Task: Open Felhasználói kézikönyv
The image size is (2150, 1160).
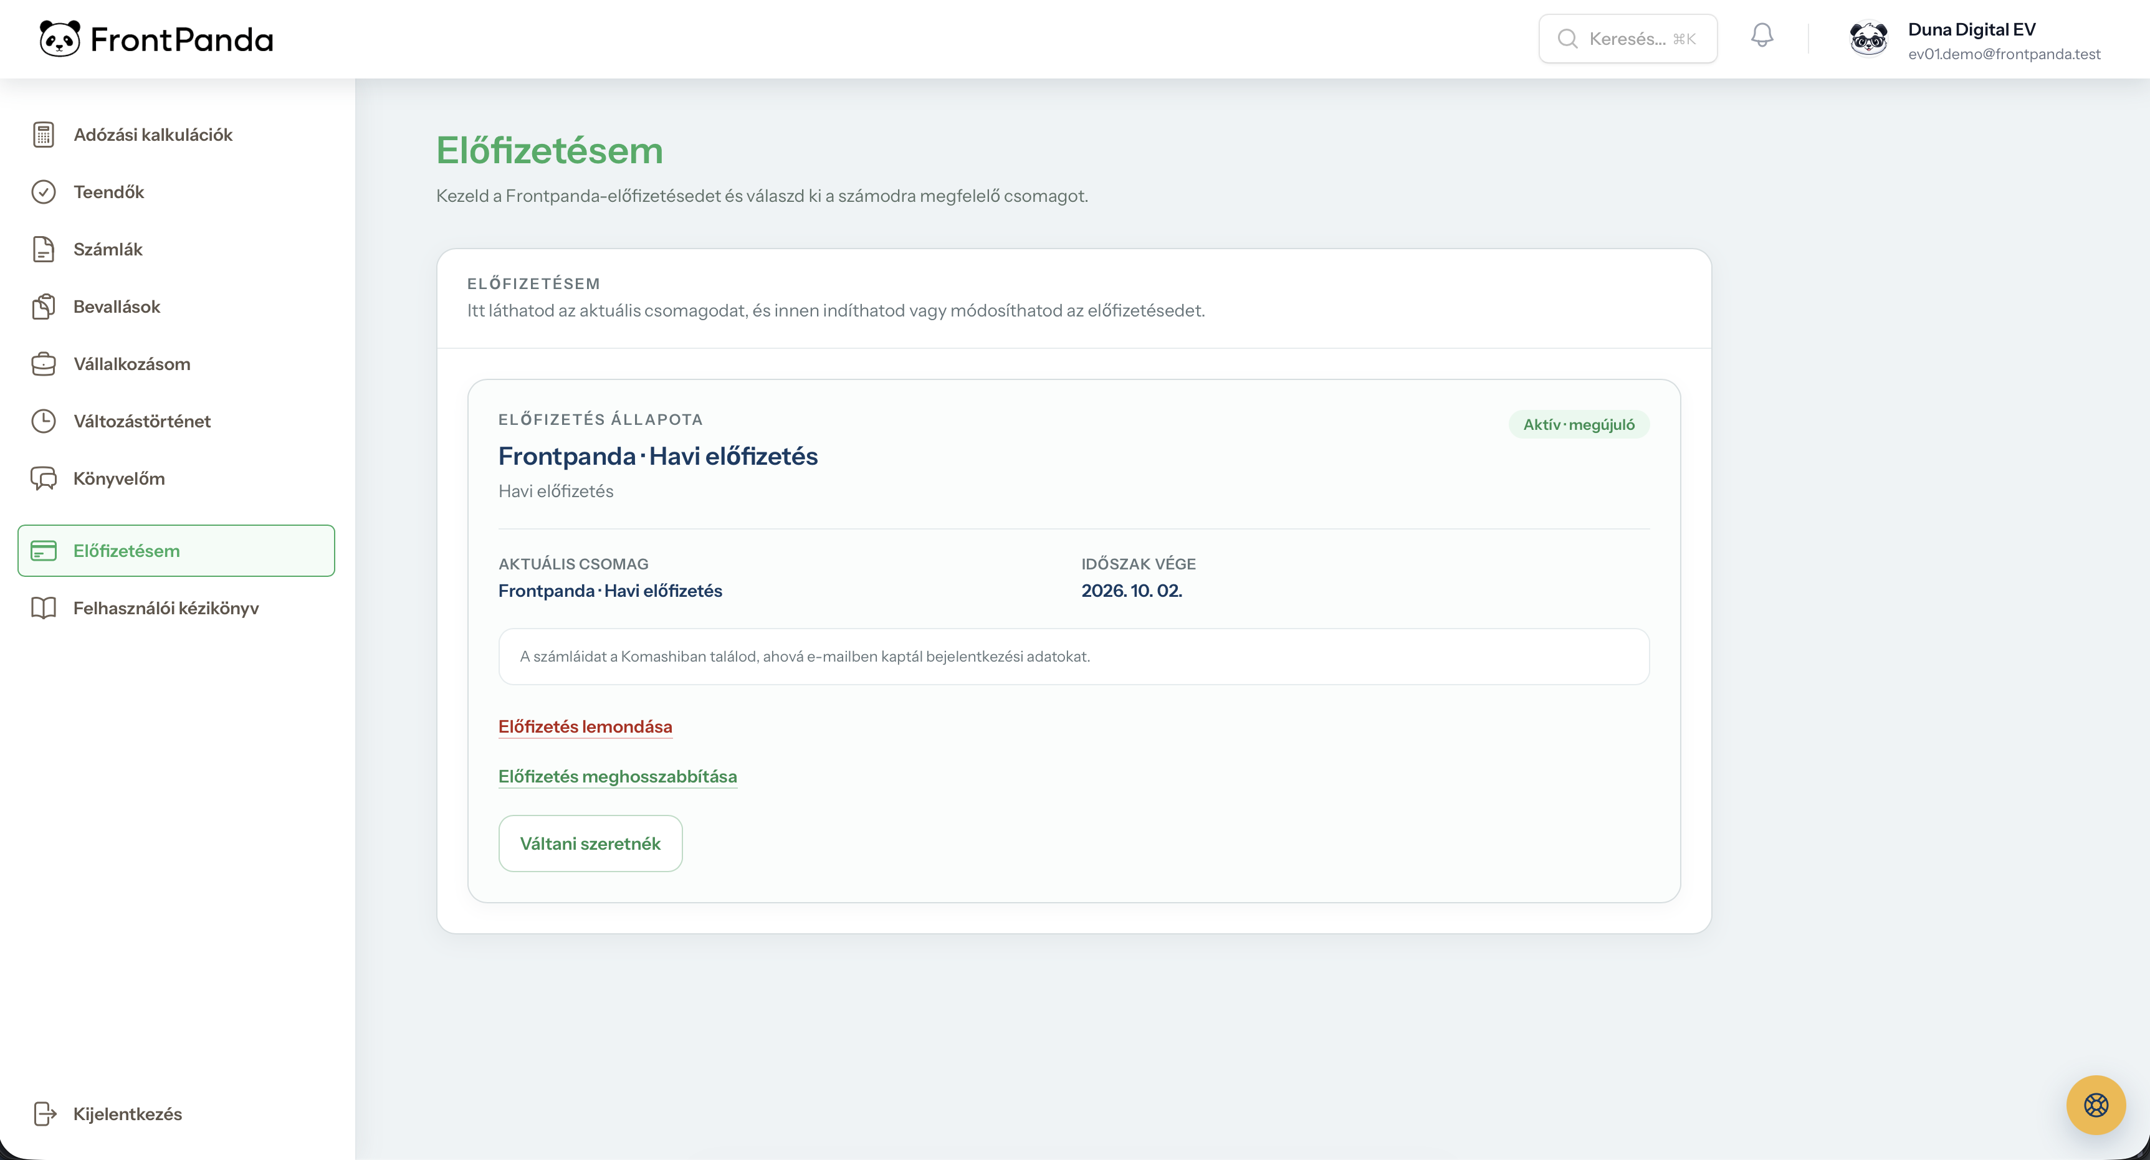Action: [176, 607]
